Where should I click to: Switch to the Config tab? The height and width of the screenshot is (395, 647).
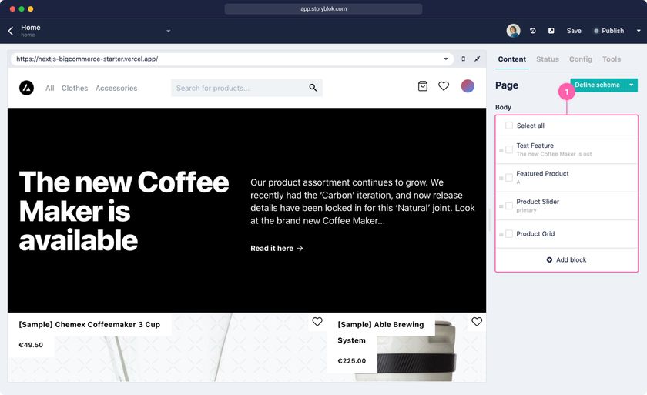point(581,59)
